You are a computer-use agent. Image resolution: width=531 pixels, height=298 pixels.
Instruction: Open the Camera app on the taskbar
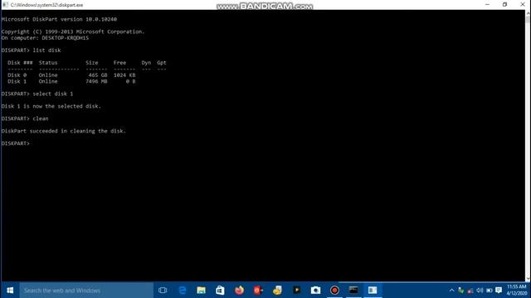point(315,291)
